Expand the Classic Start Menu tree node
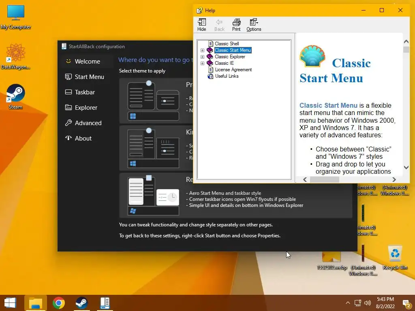 point(203,50)
